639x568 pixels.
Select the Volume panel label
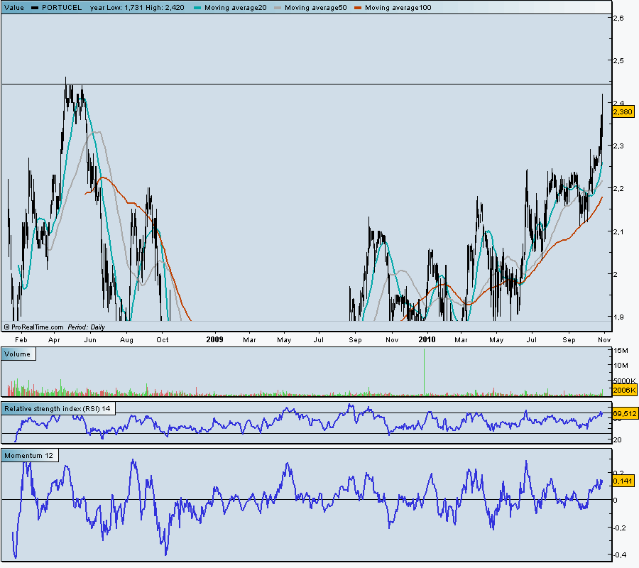[18, 353]
